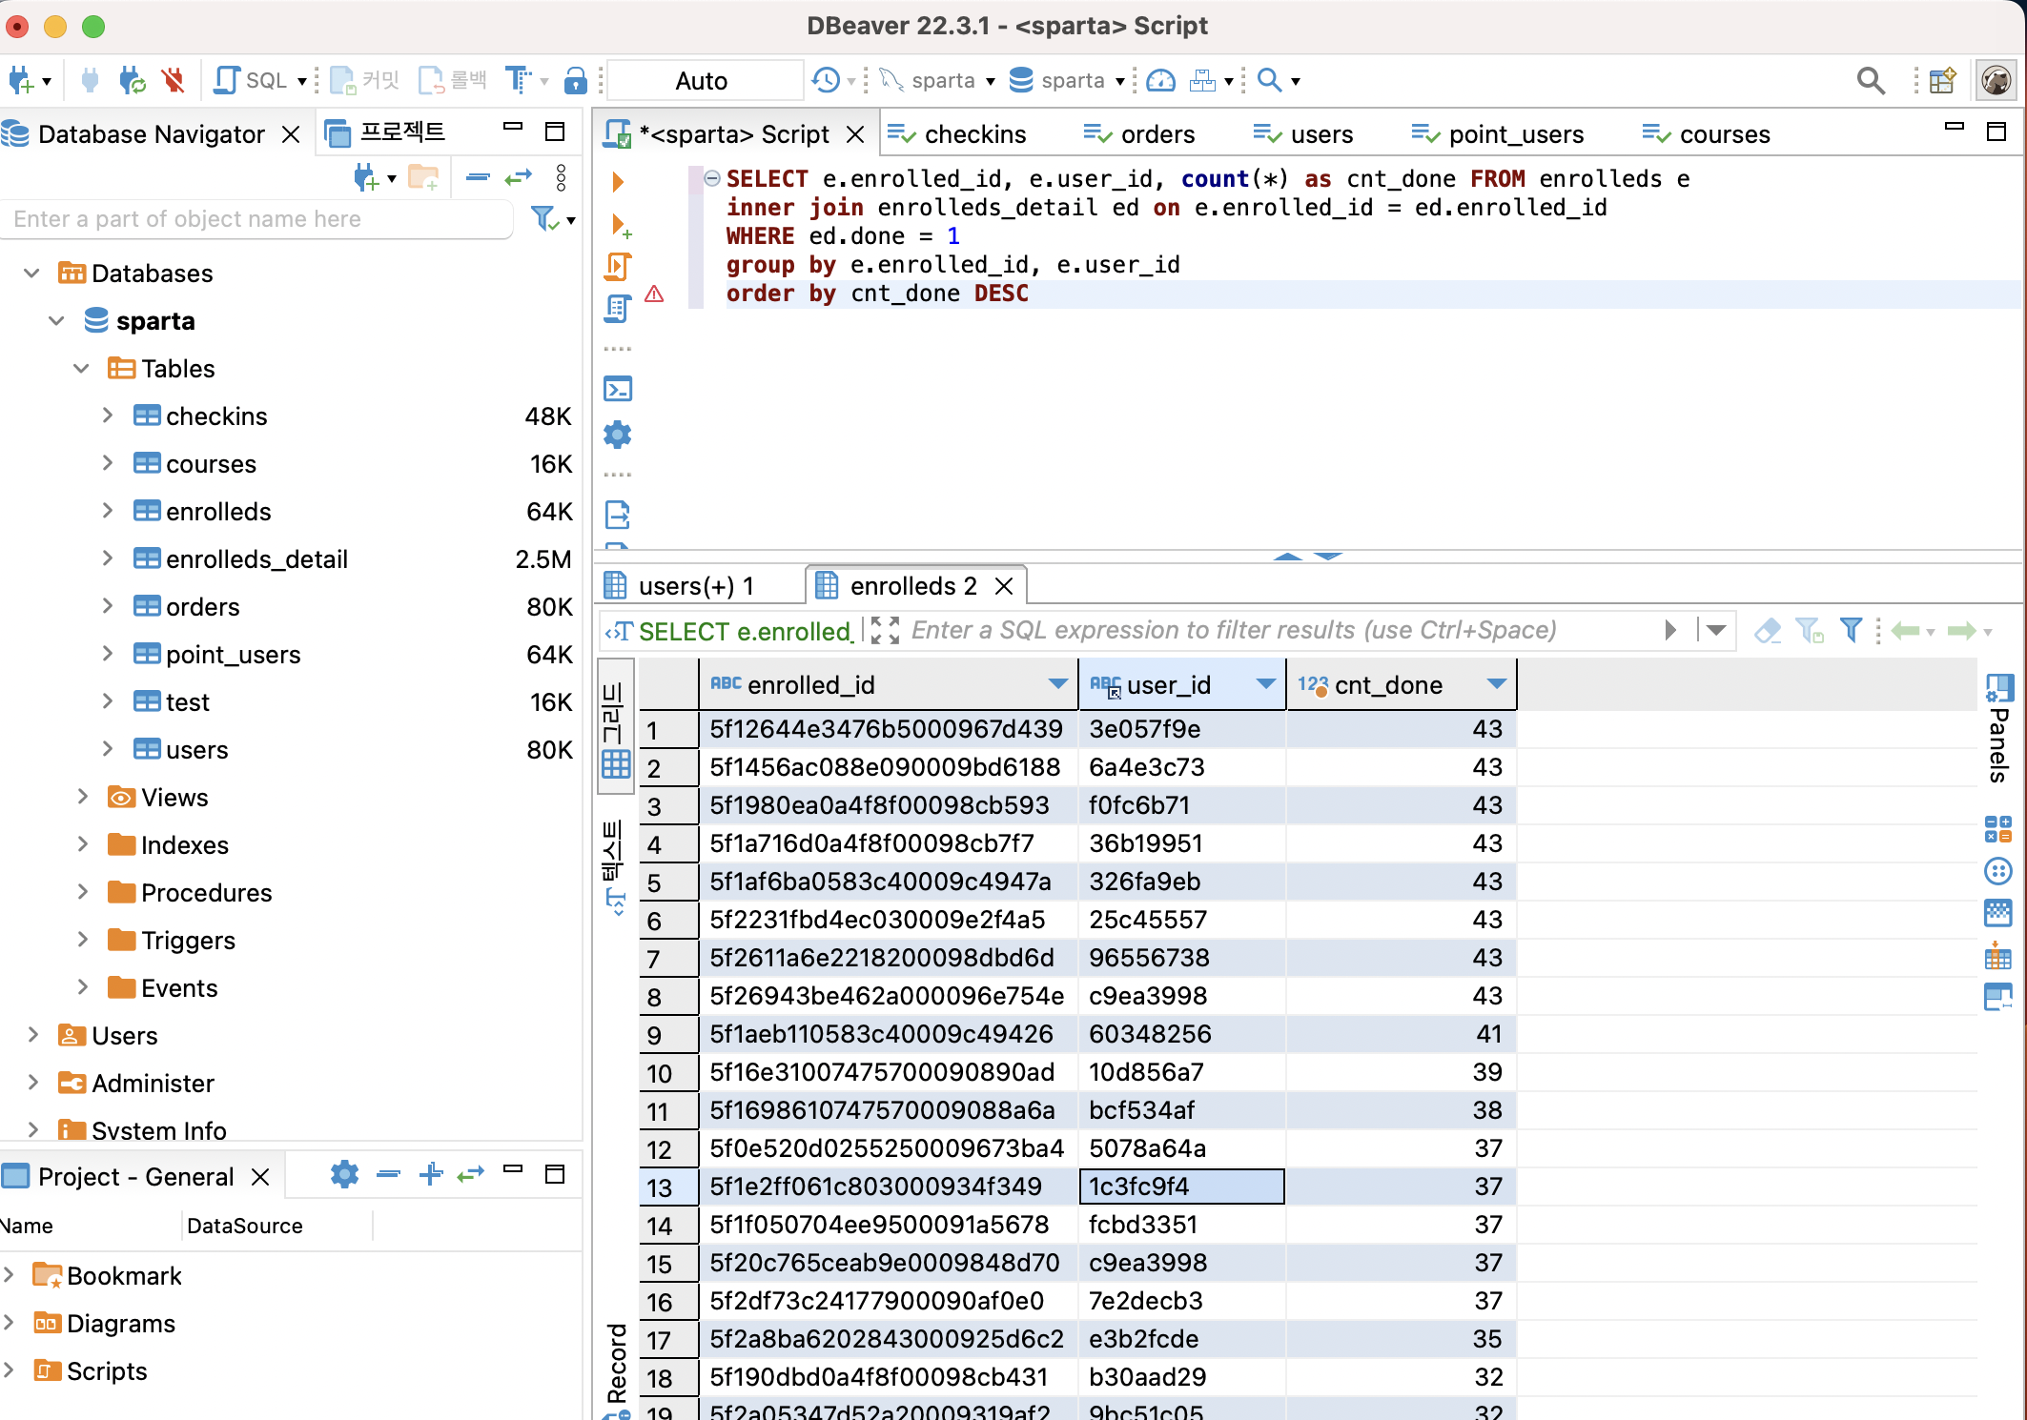Open the Auto transaction mode field
Screen dimensions: 2027x1420
tap(704, 81)
